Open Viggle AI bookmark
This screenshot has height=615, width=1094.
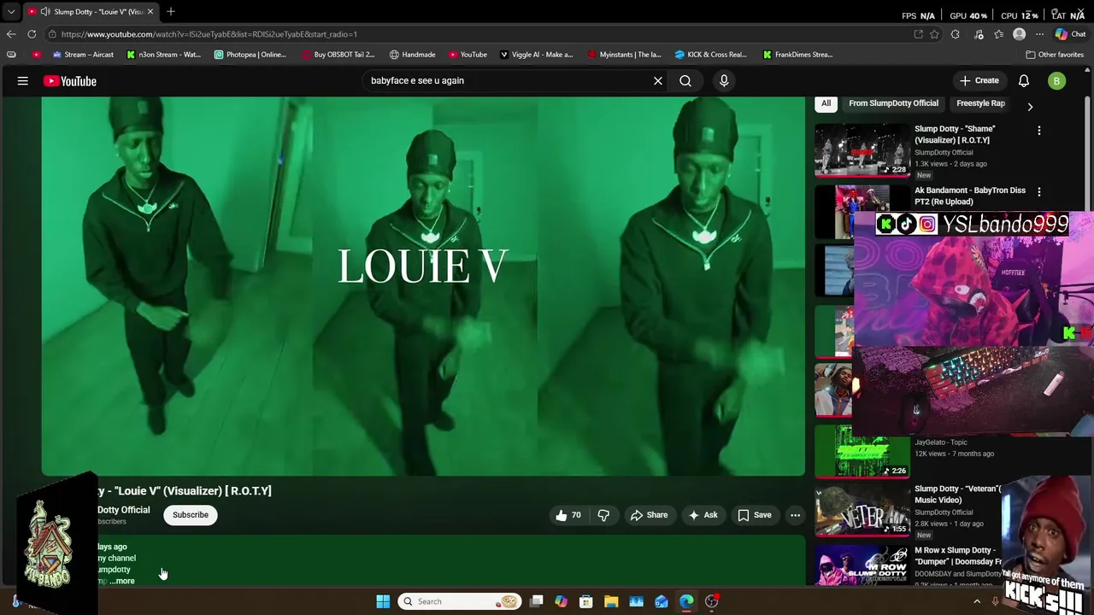tap(536, 55)
